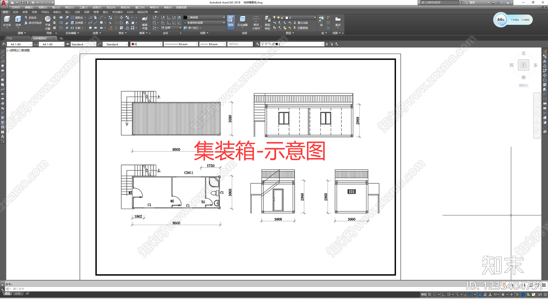Select the Box (长方体) solid tool
This screenshot has width=548, height=299.
pyautogui.click(x=7, y=21)
